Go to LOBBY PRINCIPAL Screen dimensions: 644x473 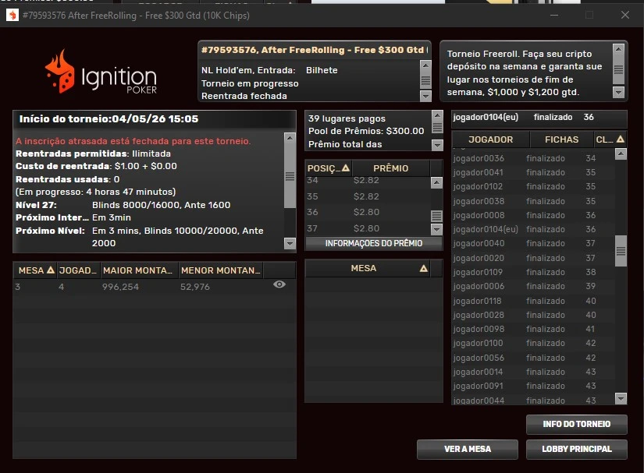click(577, 449)
